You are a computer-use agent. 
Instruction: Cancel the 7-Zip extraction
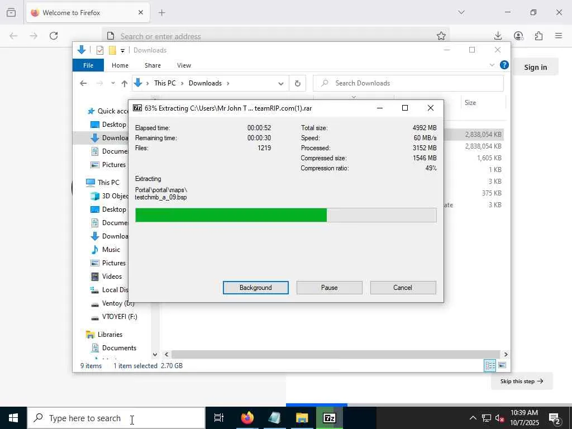pyautogui.click(x=403, y=288)
